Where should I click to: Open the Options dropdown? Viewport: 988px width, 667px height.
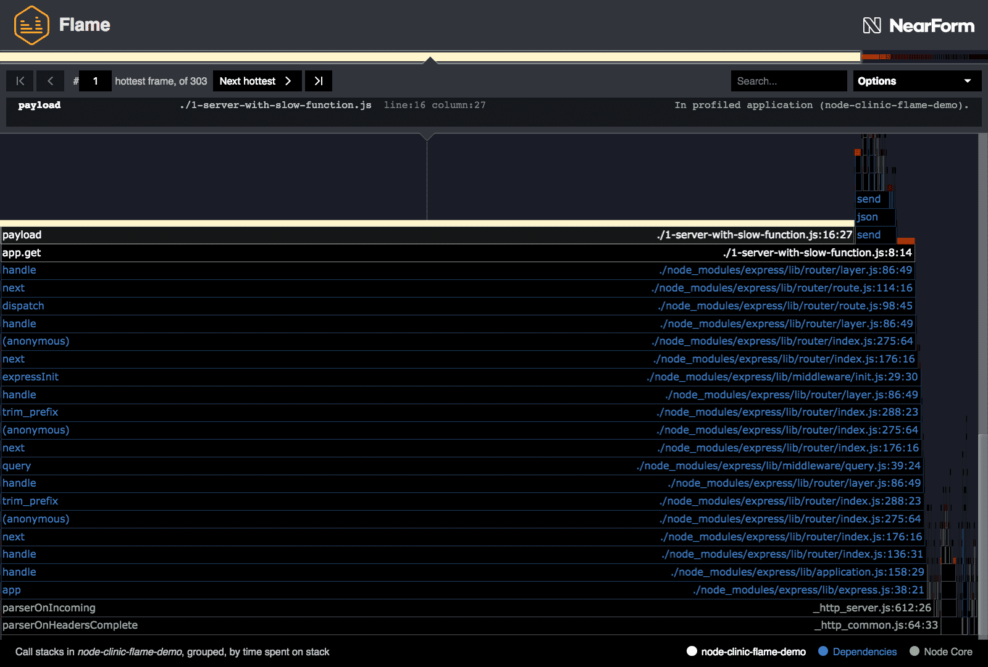point(916,80)
